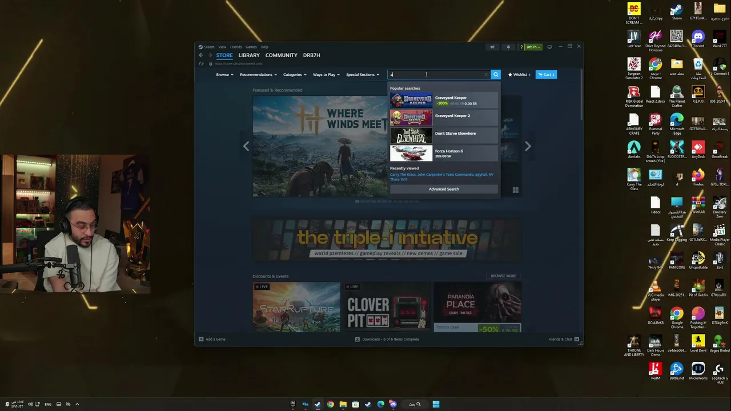Open the notifications bell icon
The image size is (731, 411).
[x=508, y=47]
